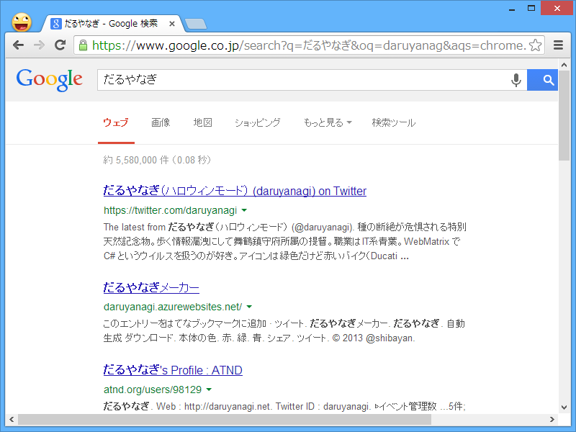This screenshot has width=576, height=432.
Task: Open だるやなぎ's Profile : ATND link
Action: point(173,370)
